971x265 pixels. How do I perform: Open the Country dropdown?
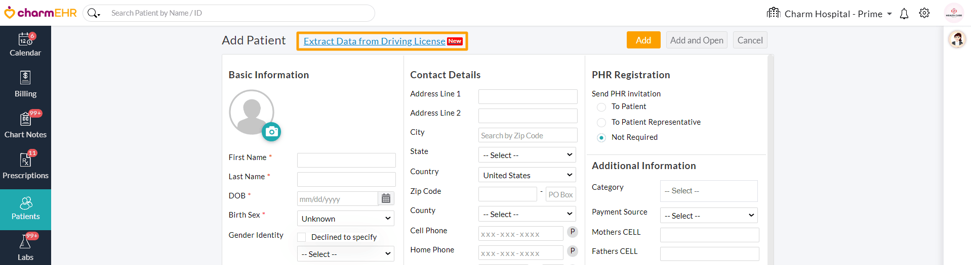click(x=528, y=175)
